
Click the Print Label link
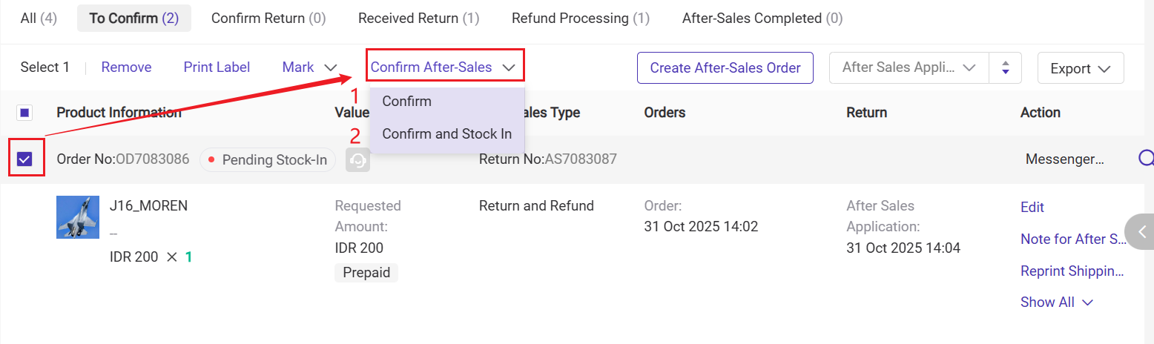(217, 67)
